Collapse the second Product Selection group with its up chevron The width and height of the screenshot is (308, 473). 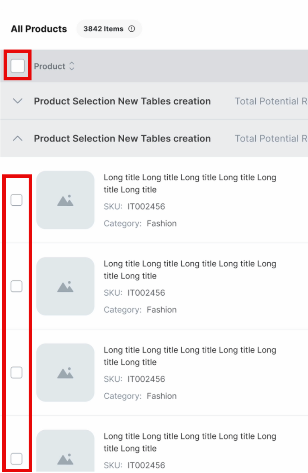tap(17, 139)
